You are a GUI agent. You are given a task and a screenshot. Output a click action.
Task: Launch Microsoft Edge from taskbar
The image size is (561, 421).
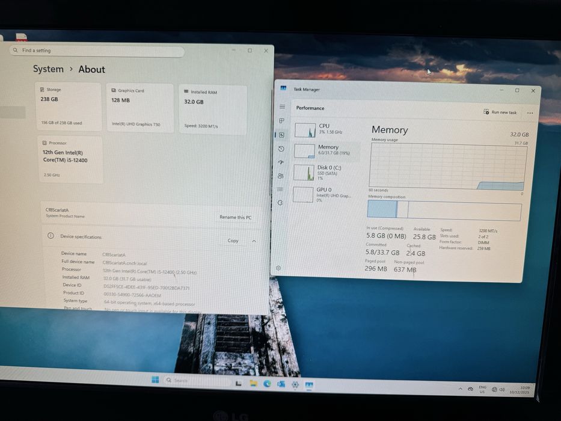[x=267, y=384]
